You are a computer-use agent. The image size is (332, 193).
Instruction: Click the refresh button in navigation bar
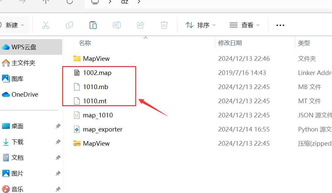[x=70, y=2]
